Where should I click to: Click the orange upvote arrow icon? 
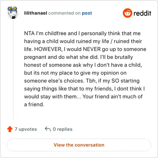pos(10,129)
